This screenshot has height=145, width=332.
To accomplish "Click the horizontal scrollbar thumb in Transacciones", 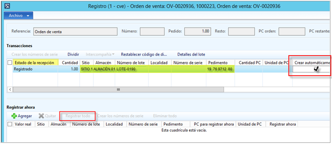I will click(118, 90).
